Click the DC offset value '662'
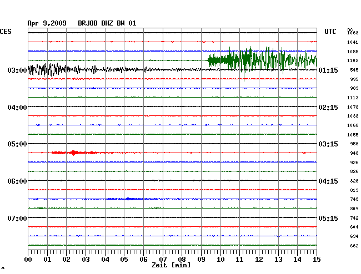 354,246
